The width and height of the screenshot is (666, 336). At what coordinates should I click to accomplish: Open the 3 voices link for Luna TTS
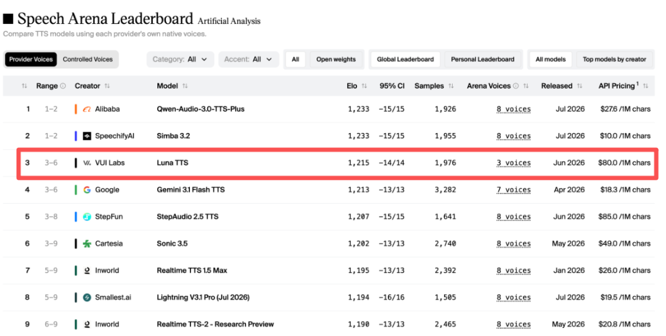(514, 163)
